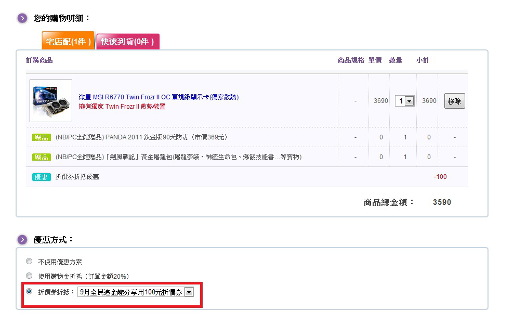The width and height of the screenshot is (514, 324).
Task: Select 折價券折抵 radio button
Action: 29,291
